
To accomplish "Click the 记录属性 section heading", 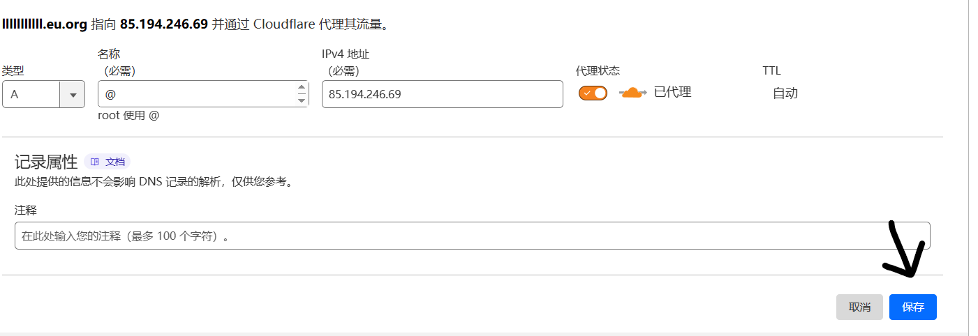I will [x=46, y=162].
